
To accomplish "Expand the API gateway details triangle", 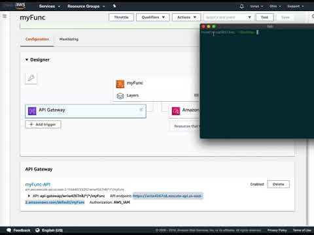I will pyautogui.click(x=29, y=196).
